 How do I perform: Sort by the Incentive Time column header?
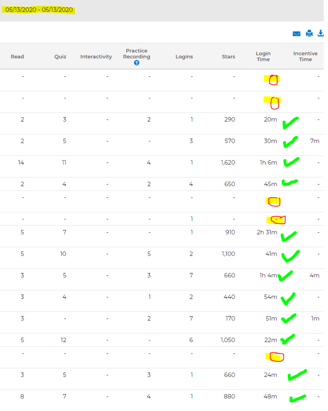[x=305, y=56]
